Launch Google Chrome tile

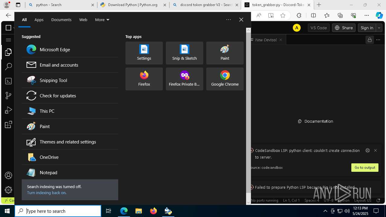pyautogui.click(x=225, y=79)
